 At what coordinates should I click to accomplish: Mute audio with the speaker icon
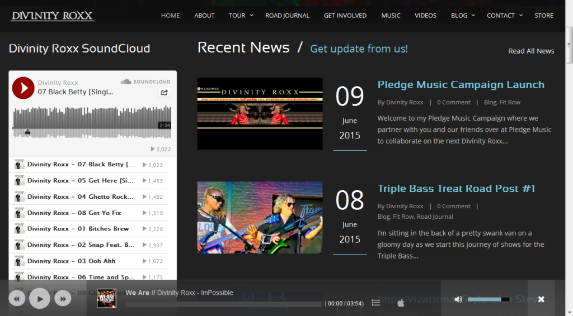458,299
